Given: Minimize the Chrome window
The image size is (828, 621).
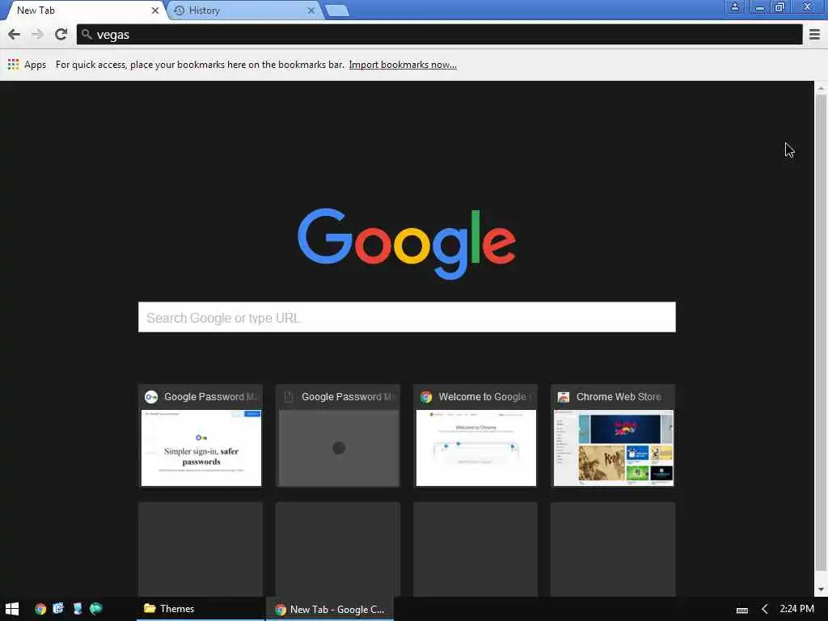Looking at the screenshot, I should point(759,6).
